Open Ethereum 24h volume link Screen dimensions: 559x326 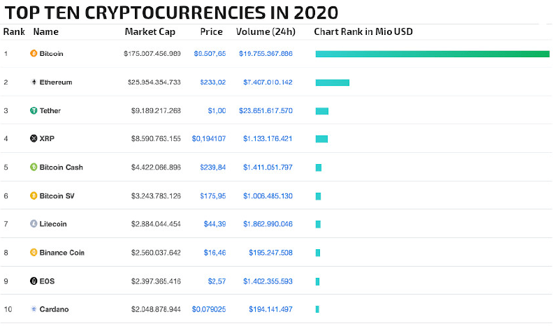tap(268, 82)
